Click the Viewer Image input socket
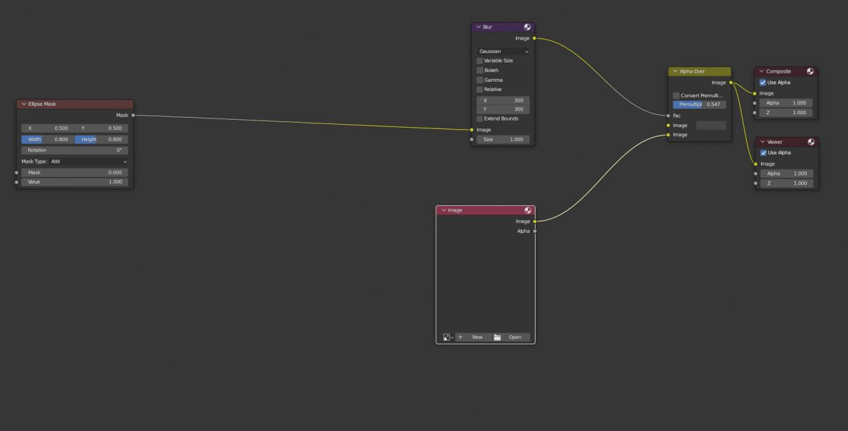Viewport: 848px width, 431px height. click(755, 164)
